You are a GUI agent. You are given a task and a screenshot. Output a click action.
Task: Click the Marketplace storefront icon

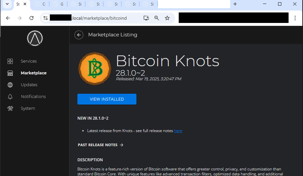[10, 73]
